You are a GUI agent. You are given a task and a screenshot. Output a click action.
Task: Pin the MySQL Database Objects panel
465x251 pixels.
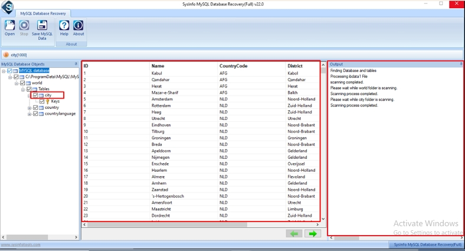76,64
